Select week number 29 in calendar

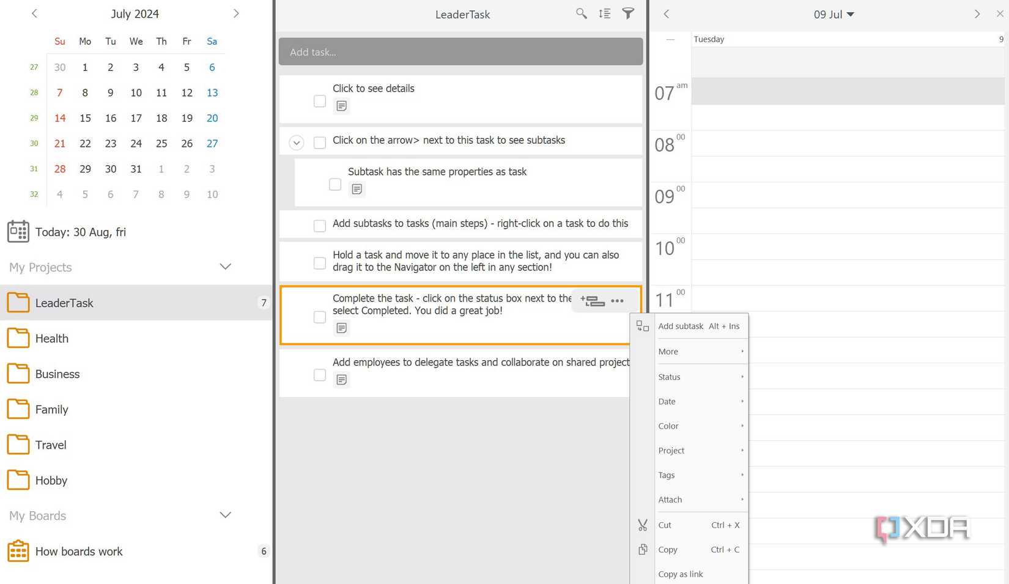click(34, 118)
